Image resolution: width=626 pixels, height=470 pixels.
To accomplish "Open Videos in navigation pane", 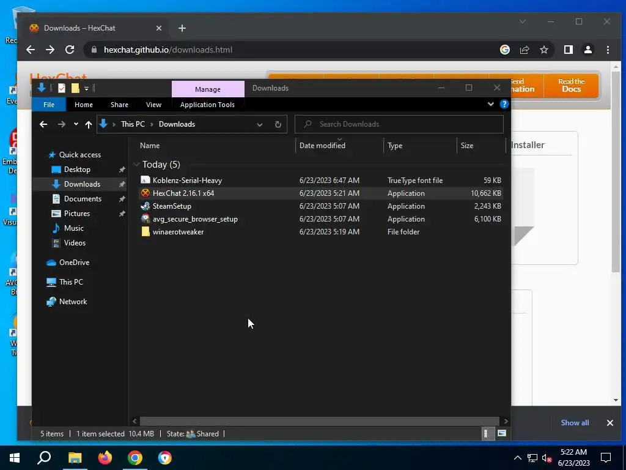I will pyautogui.click(x=75, y=243).
